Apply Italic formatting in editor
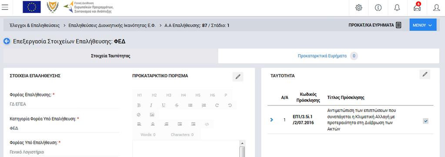Image resolution: width=445 pixels, height=157 pixels. pos(151,105)
